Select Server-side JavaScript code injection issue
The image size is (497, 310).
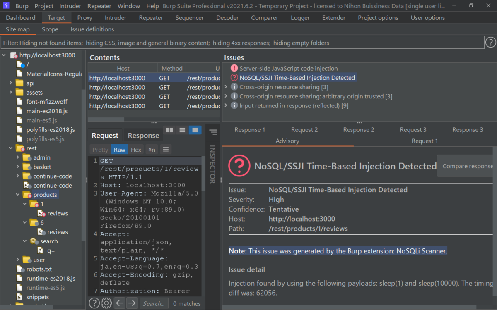click(289, 68)
